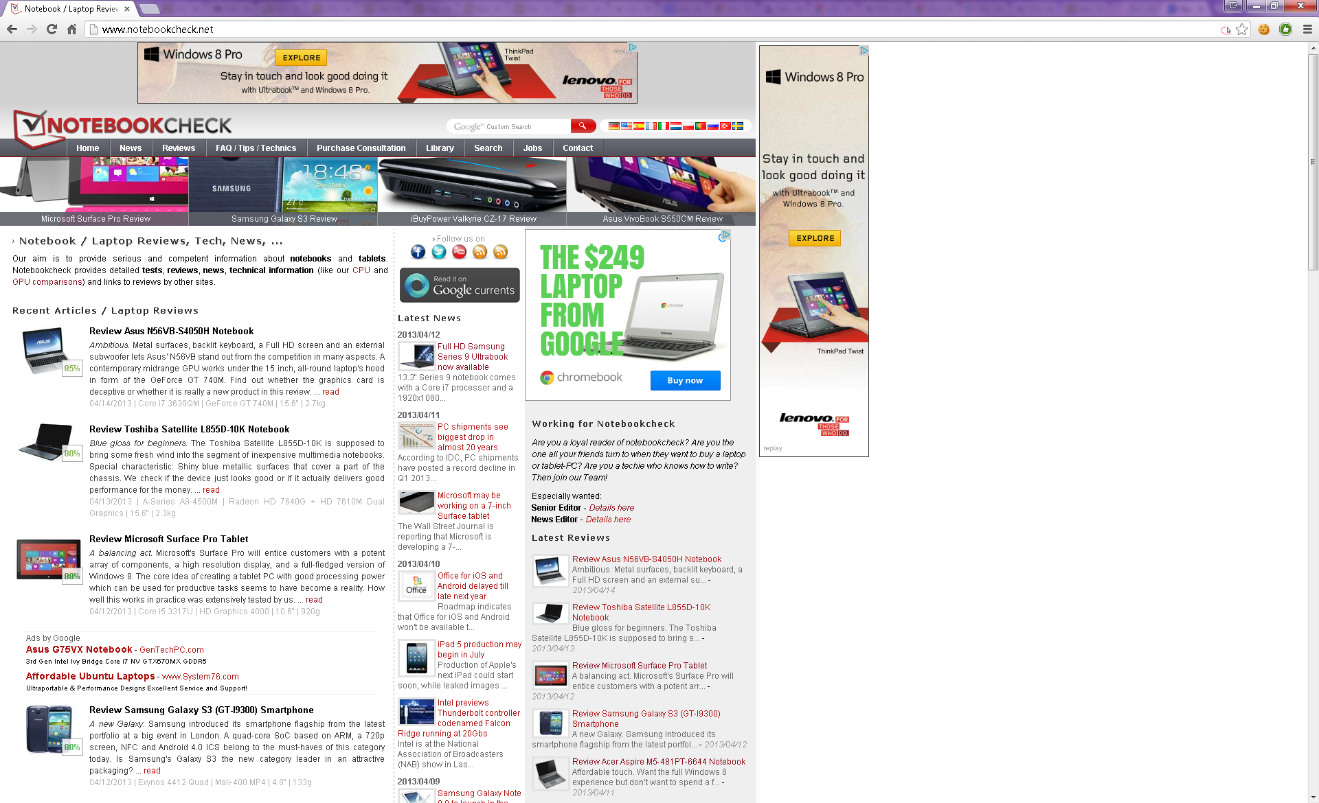The image size is (1319, 803).
Task: Click the Facebook follow icon
Action: [418, 252]
